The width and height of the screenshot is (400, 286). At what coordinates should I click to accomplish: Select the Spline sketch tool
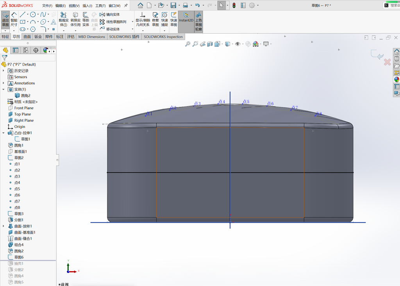pos(43,14)
